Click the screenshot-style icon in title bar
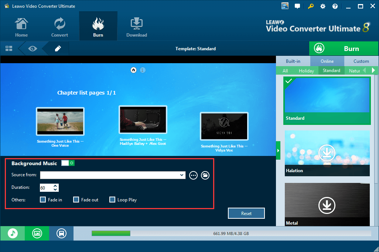The height and width of the screenshot is (252, 379). pos(285,6)
